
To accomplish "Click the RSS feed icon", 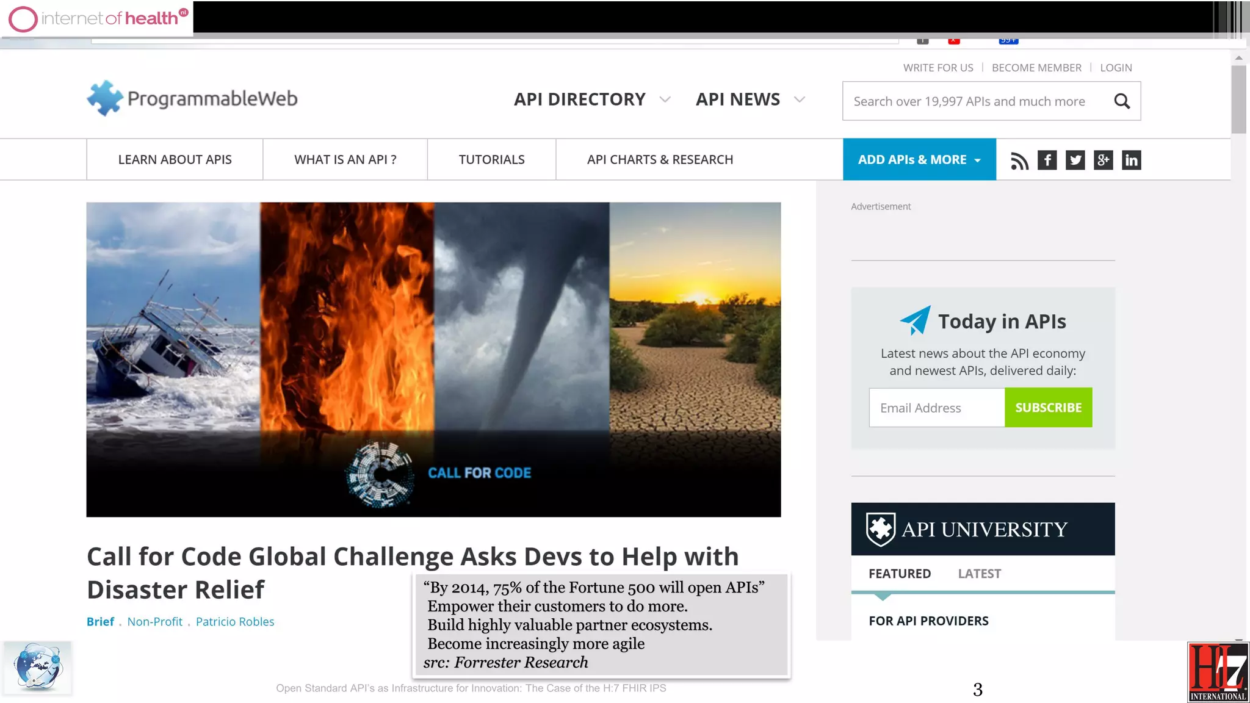I will point(1019,160).
